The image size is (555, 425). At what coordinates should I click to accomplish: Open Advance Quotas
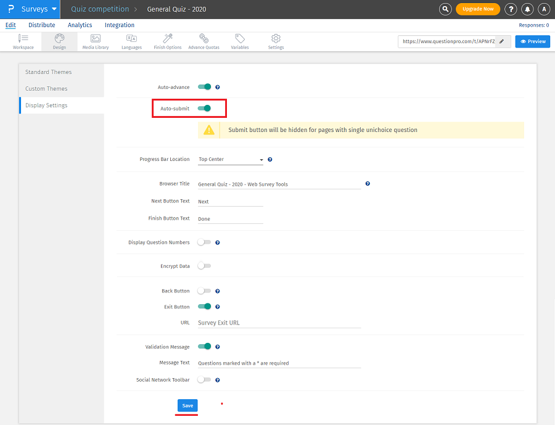204,41
